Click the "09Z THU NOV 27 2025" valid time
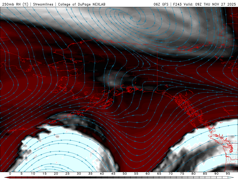 click(215, 4)
